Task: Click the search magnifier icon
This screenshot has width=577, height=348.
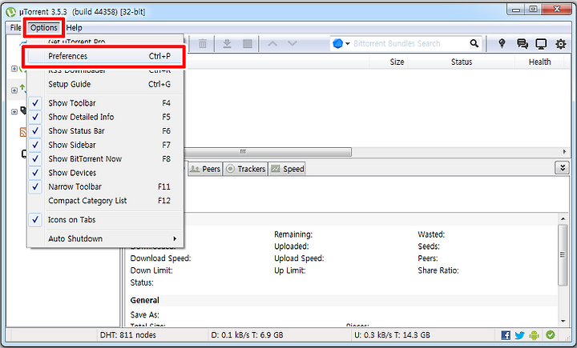Action: [474, 44]
